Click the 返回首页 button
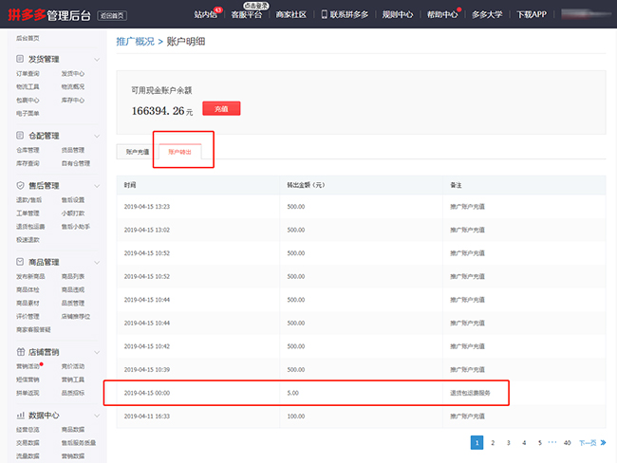The width and height of the screenshot is (617, 463). pyautogui.click(x=112, y=16)
